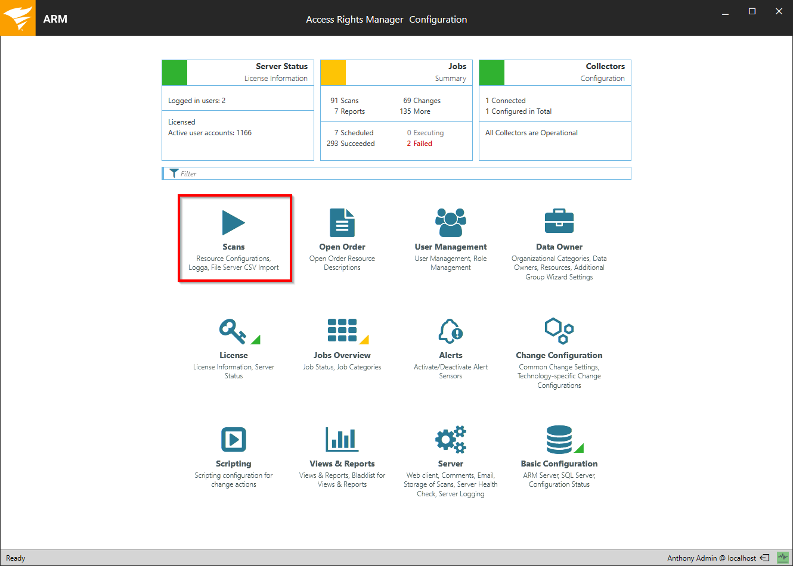This screenshot has height=566, width=793.
Task: Open Change Configuration hexagons icon
Action: (559, 331)
